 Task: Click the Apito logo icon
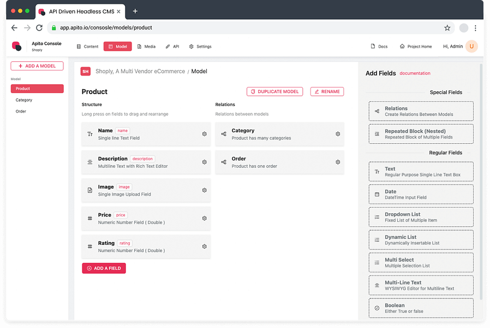pyautogui.click(x=17, y=46)
